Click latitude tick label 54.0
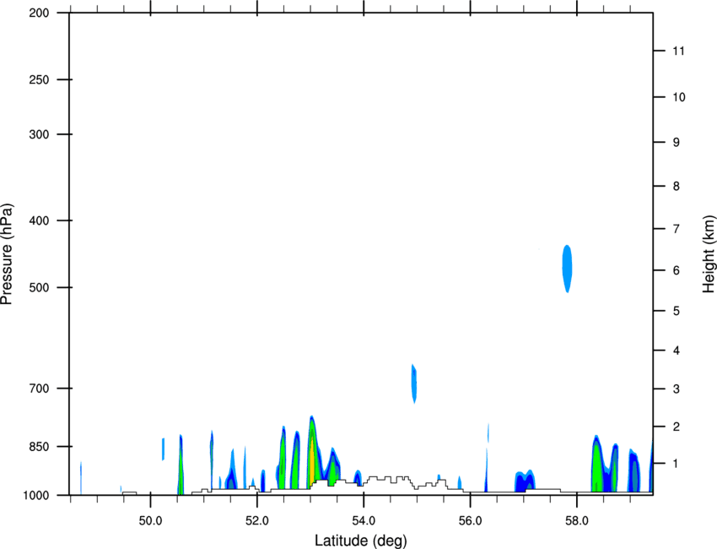The image size is (717, 549). pos(364,520)
